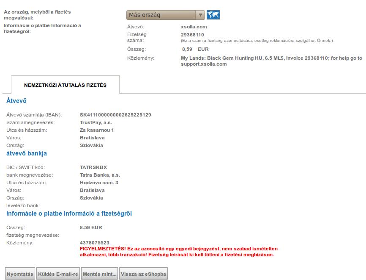Click the 'Küldés E-mail-re' button
Viewport: 366px width, 280px height.
[x=58, y=274]
